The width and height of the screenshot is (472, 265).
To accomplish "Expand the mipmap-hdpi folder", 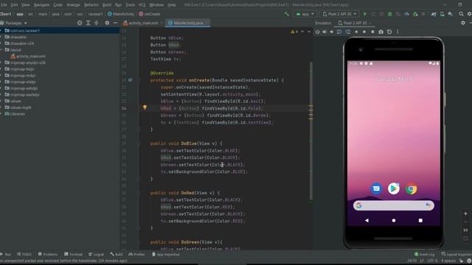I will [x=1, y=69].
